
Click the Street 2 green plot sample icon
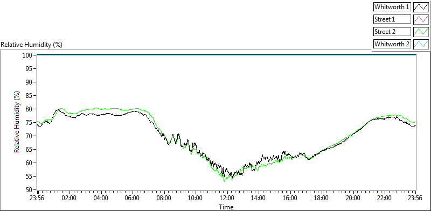(421, 32)
